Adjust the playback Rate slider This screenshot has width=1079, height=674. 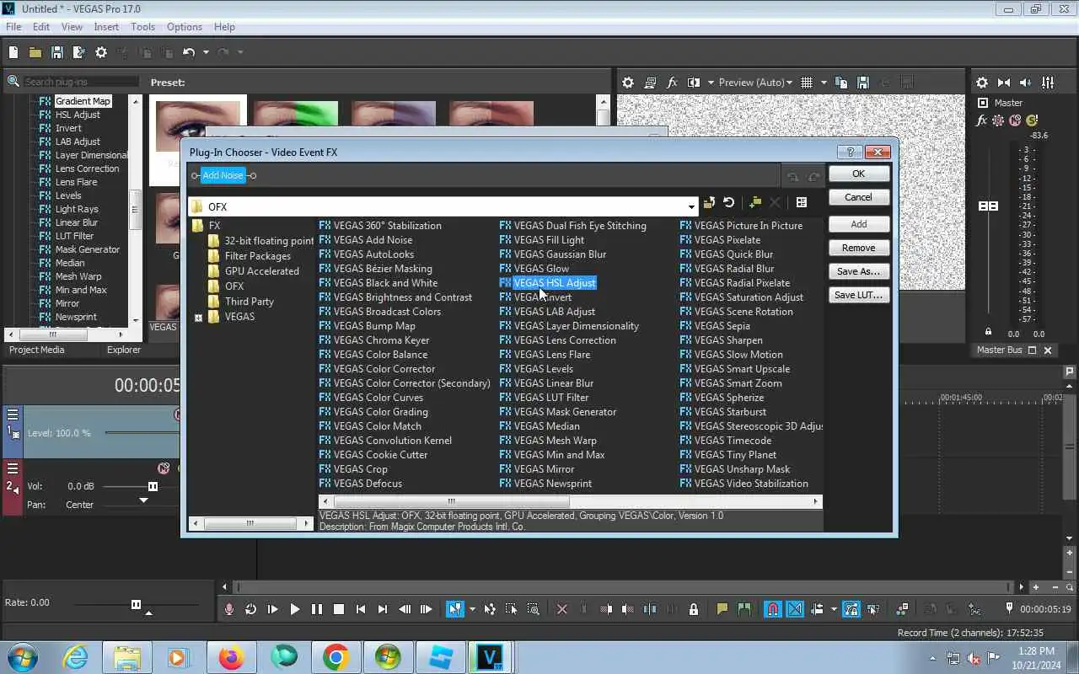coord(136,604)
